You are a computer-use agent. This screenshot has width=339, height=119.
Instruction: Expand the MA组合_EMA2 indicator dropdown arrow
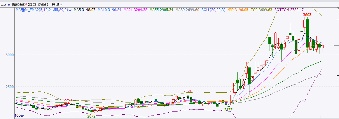pos(70,10)
